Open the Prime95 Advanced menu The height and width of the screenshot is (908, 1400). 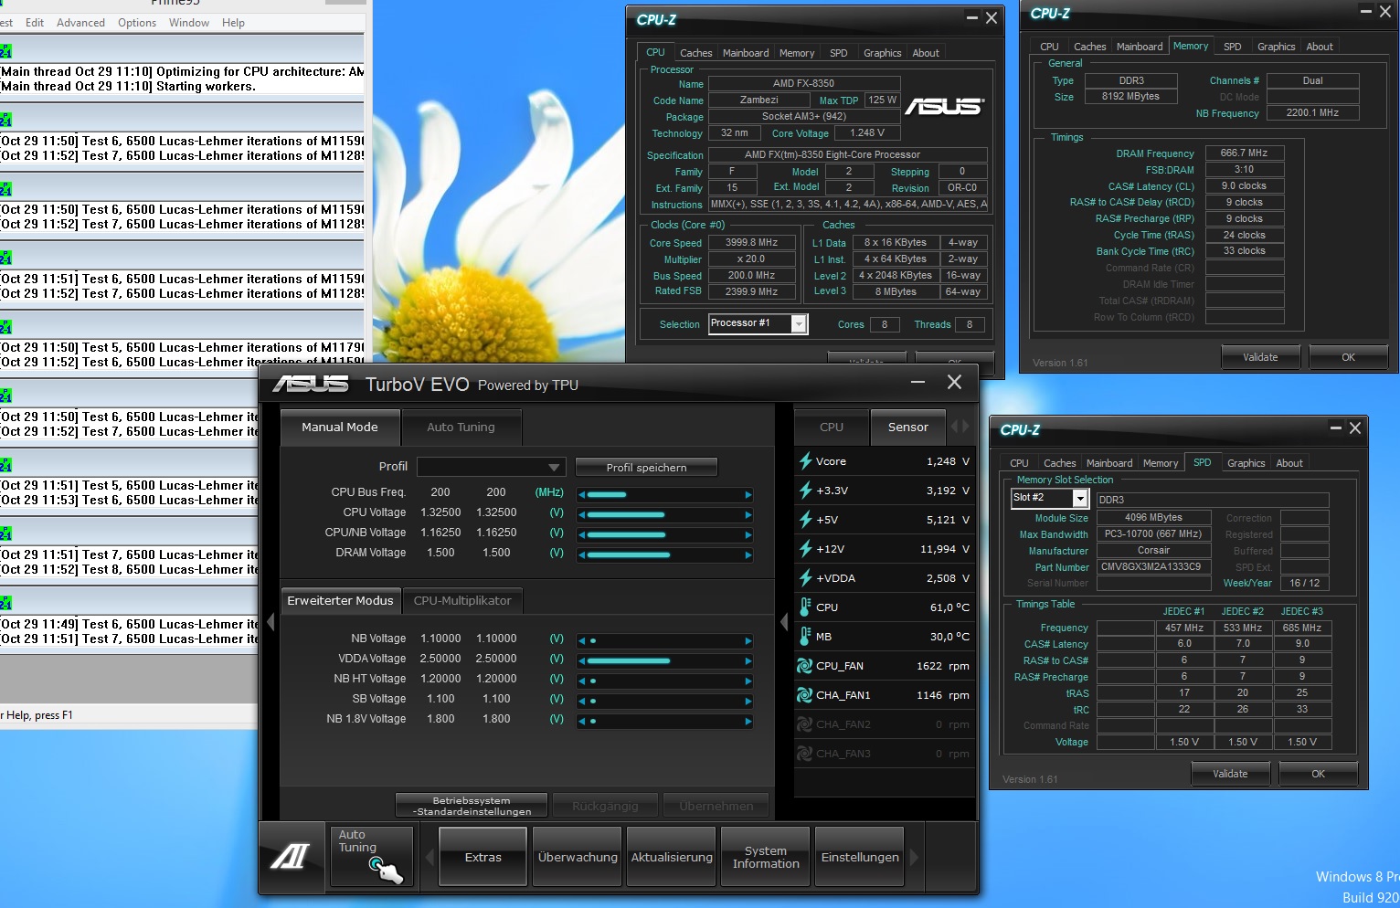[x=80, y=23]
